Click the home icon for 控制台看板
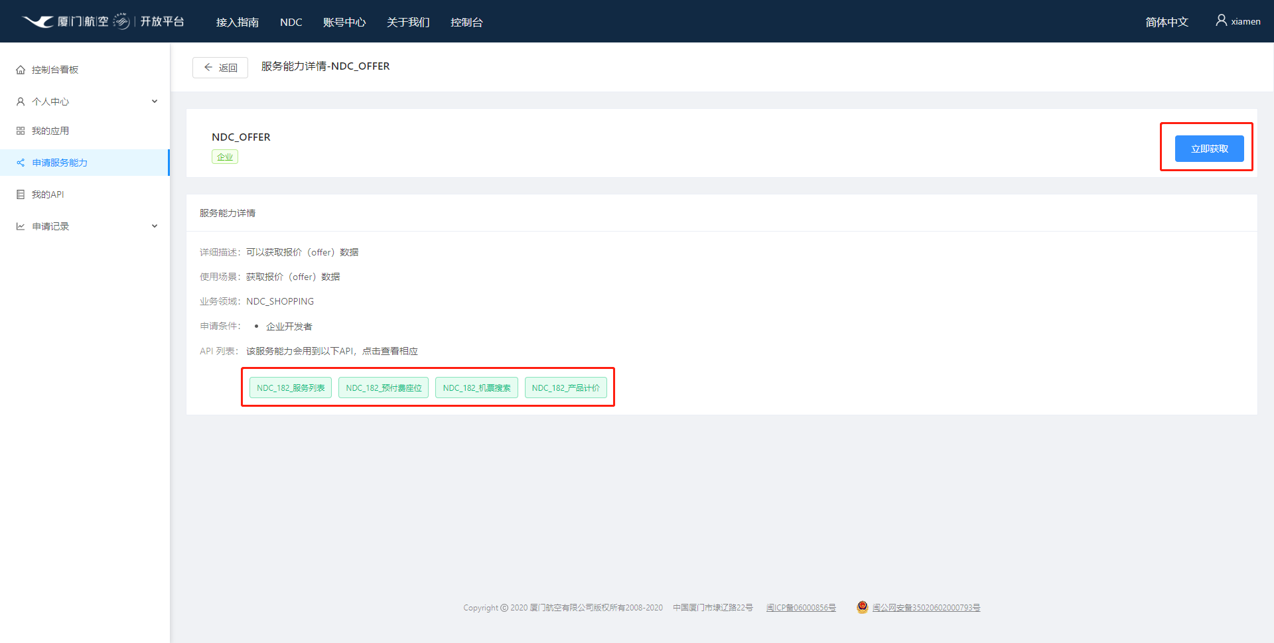 click(21, 70)
